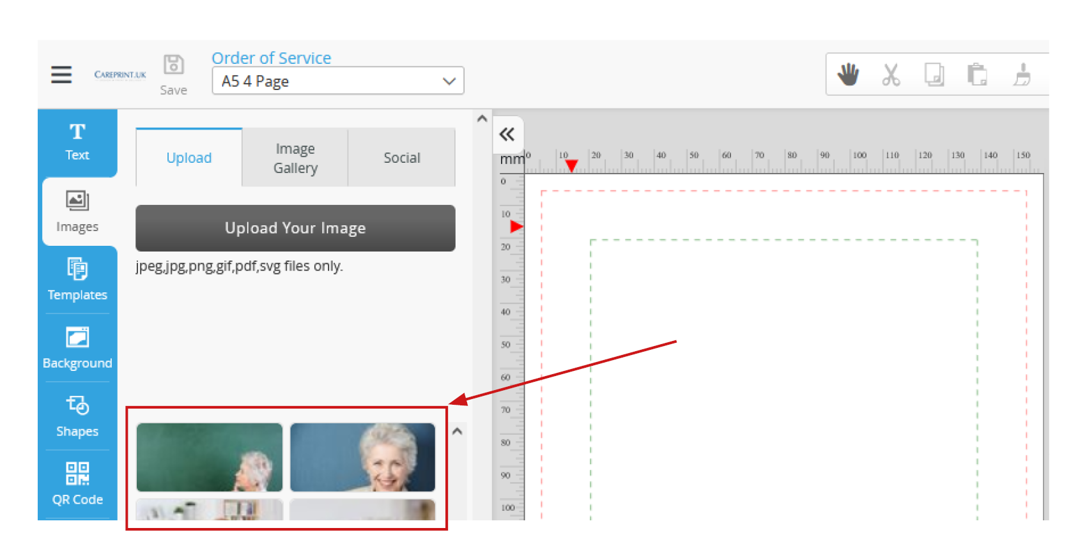Open the QR Code panel
Screen dimensions: 1087x558
point(77,484)
